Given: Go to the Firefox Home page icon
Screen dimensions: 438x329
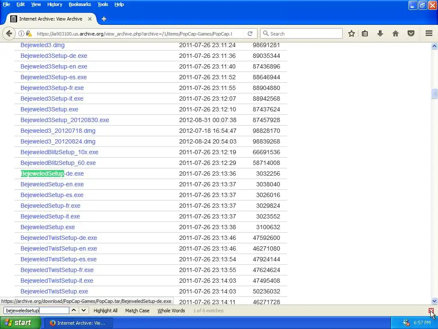Looking at the screenshot, I should (396, 33).
